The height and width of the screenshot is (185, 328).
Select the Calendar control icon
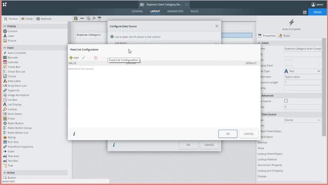tap(5, 62)
